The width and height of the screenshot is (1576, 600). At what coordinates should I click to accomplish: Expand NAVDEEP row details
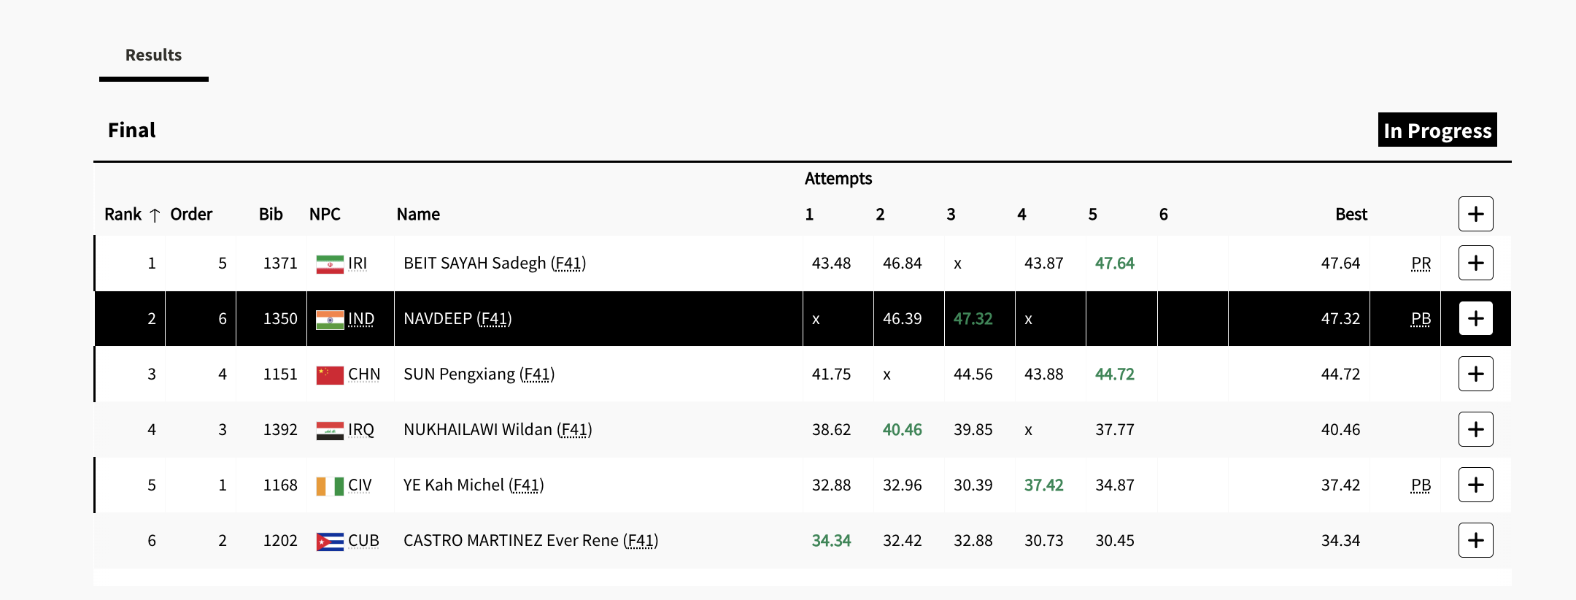pos(1475,318)
